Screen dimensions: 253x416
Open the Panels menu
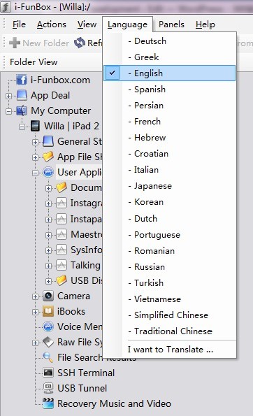click(x=171, y=24)
